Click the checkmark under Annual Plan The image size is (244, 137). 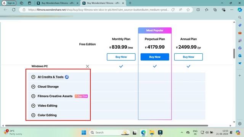click(x=188, y=66)
